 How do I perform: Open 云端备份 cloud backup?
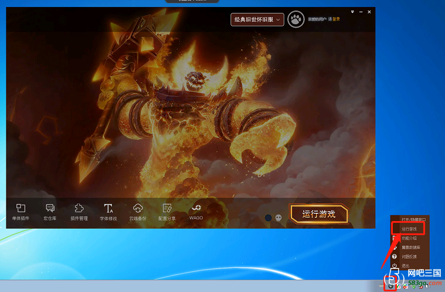point(138,212)
